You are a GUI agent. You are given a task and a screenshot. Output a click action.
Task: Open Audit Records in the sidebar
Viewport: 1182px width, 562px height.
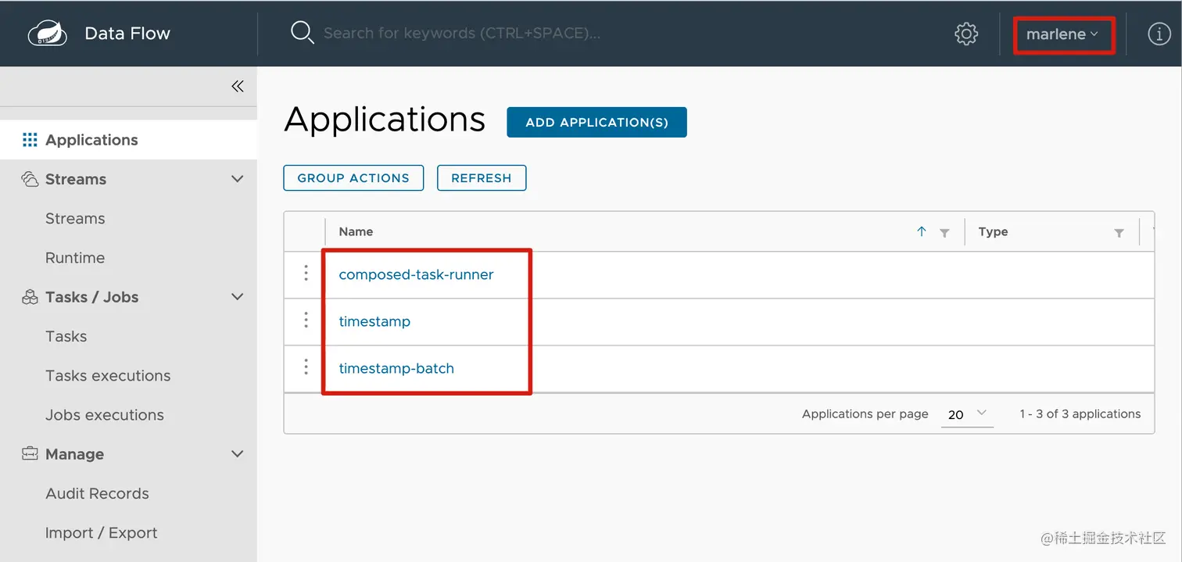click(x=97, y=493)
